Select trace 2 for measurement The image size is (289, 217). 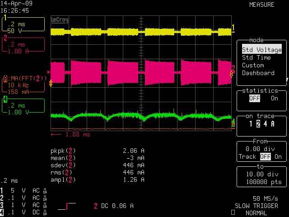(258, 124)
